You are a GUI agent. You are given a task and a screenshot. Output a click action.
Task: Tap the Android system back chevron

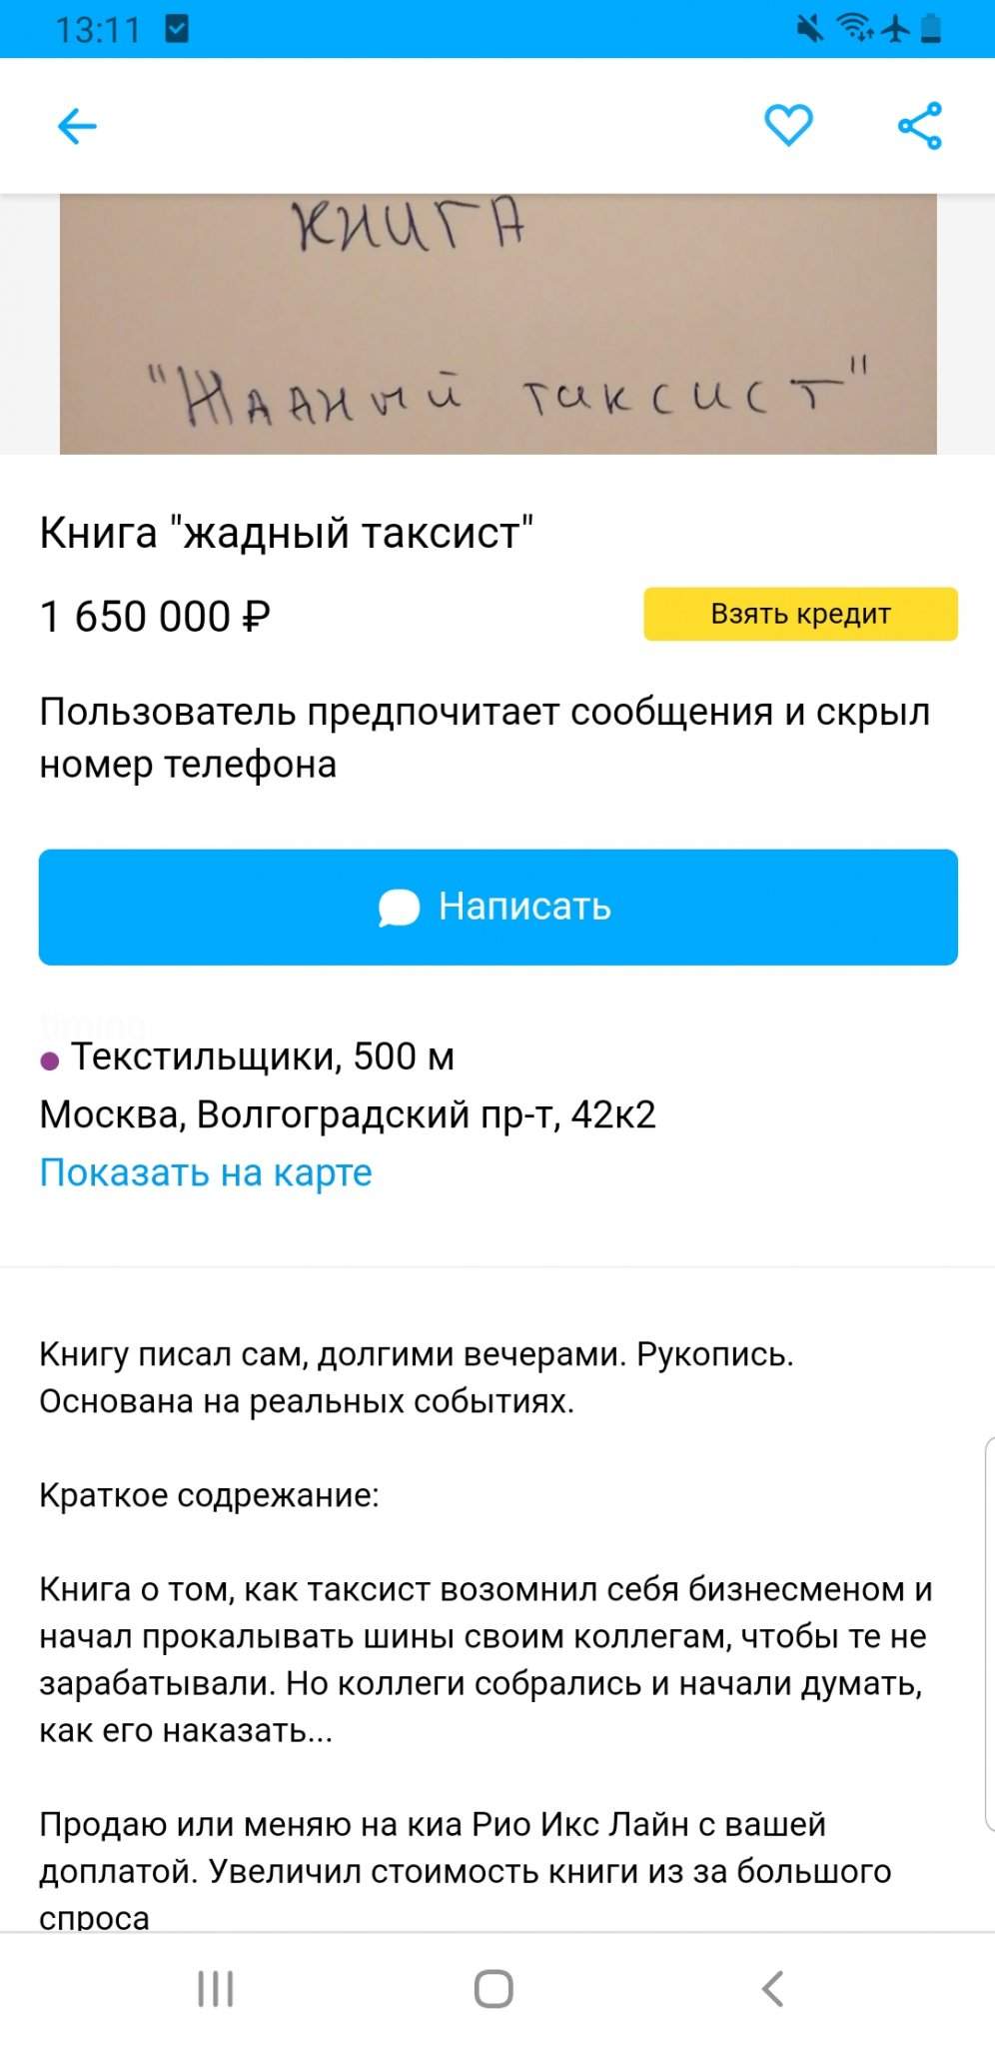772,1988
